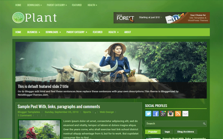Select the Popular tab

153,132
